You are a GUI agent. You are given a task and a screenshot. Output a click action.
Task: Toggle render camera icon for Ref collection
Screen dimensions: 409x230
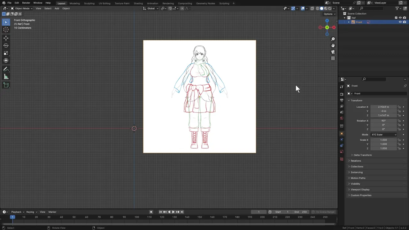[x=405, y=18]
